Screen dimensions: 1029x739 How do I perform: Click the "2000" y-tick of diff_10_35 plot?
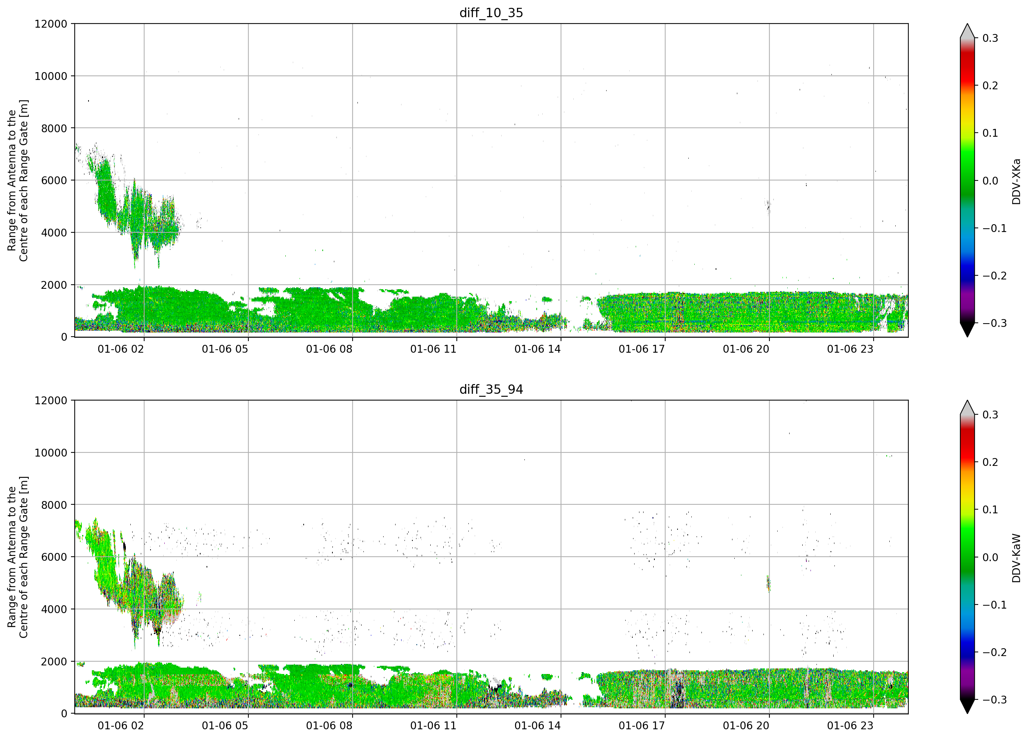click(54, 285)
